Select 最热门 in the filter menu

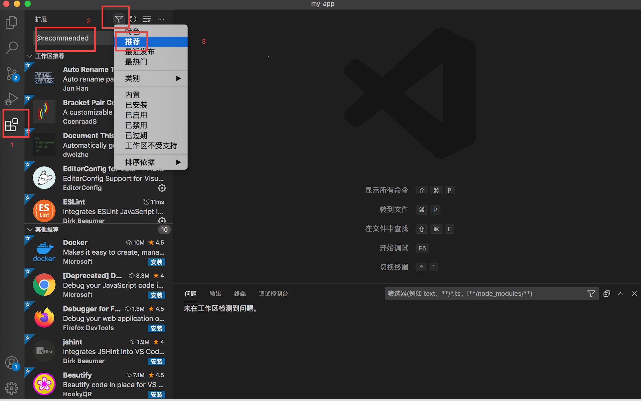coord(151,62)
